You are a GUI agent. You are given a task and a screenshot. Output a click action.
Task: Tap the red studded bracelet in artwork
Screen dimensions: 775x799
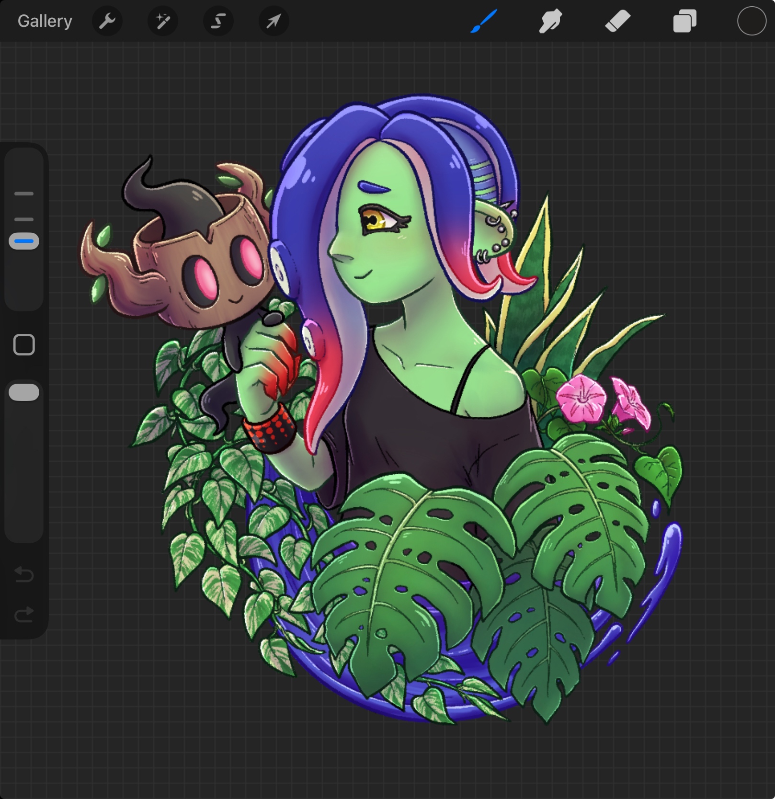pyautogui.click(x=270, y=428)
